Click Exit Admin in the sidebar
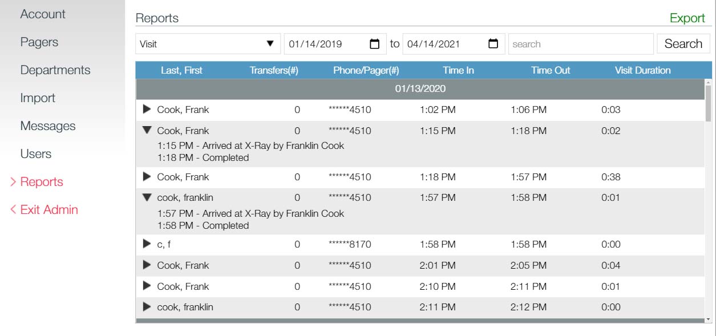716x336 pixels. pyautogui.click(x=48, y=210)
